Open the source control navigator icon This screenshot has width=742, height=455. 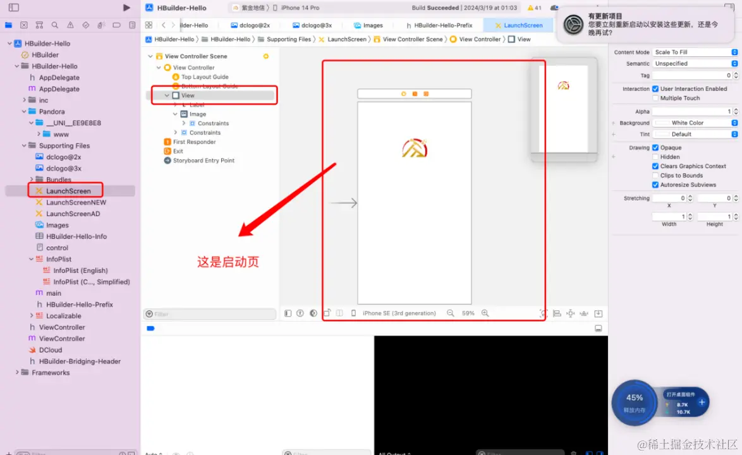[x=24, y=25]
